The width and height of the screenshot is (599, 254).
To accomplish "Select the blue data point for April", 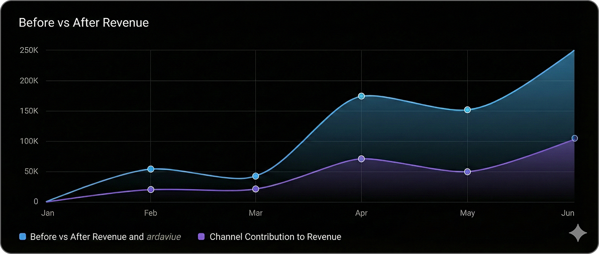I will pyautogui.click(x=361, y=96).
